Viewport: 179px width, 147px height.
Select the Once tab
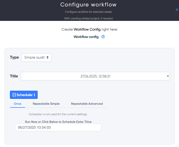pos(18,104)
